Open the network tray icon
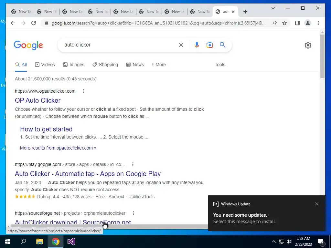 tap(281, 242)
